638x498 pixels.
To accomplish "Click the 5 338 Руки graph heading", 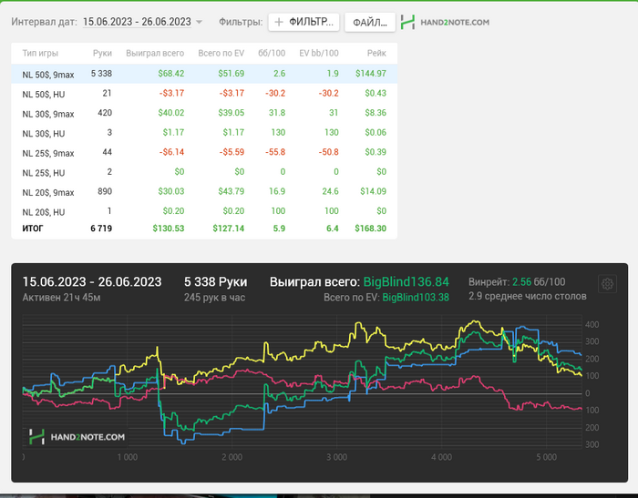I will [216, 281].
